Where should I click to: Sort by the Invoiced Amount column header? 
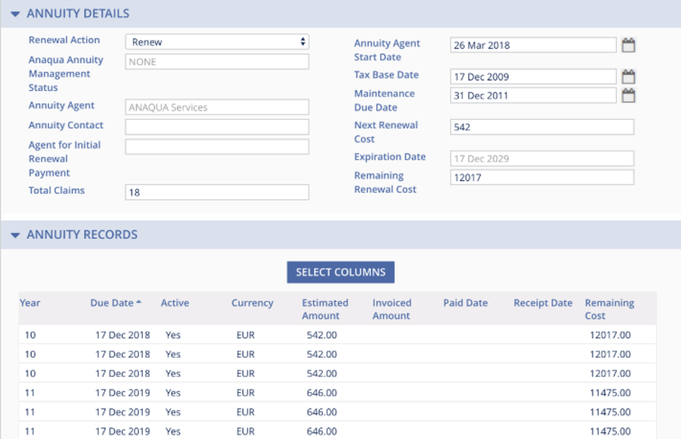[392, 309]
